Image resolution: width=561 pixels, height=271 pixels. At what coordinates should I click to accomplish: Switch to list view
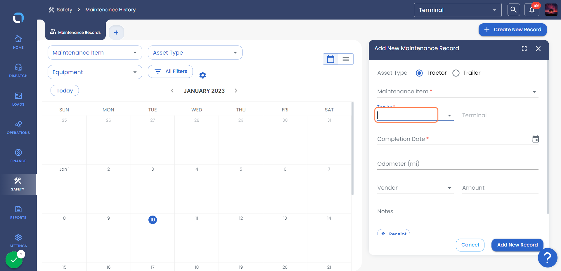(x=346, y=59)
